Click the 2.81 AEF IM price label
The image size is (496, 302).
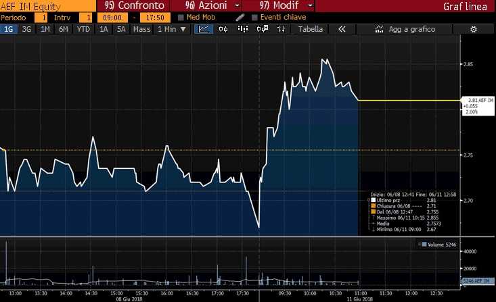click(x=478, y=106)
